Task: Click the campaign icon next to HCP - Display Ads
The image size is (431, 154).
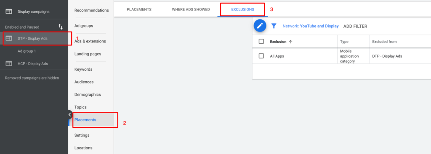Action: pyautogui.click(x=9, y=64)
